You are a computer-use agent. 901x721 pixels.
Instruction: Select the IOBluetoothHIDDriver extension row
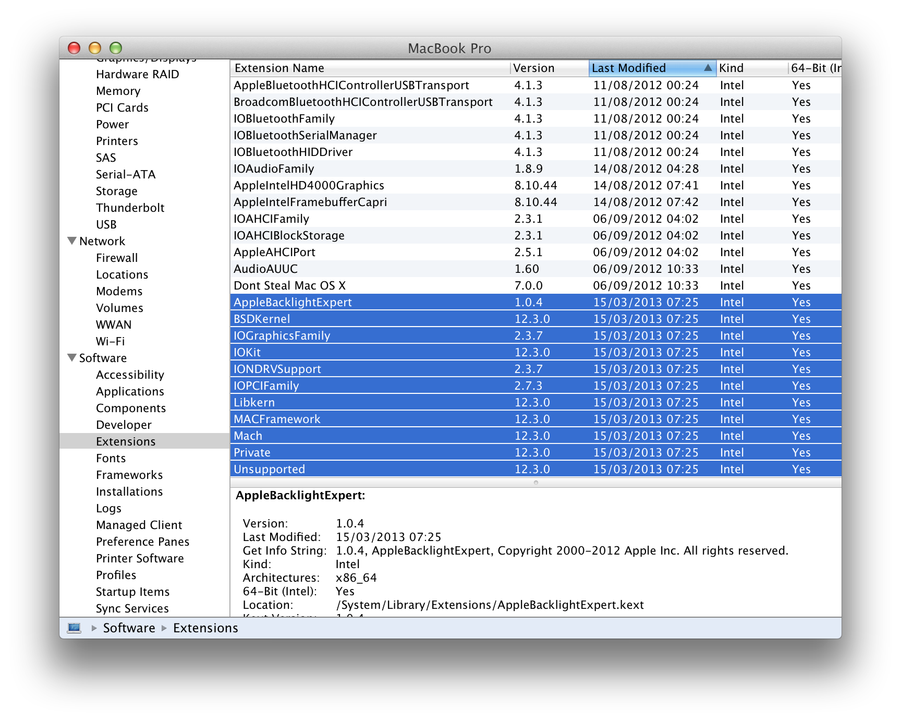click(x=535, y=152)
